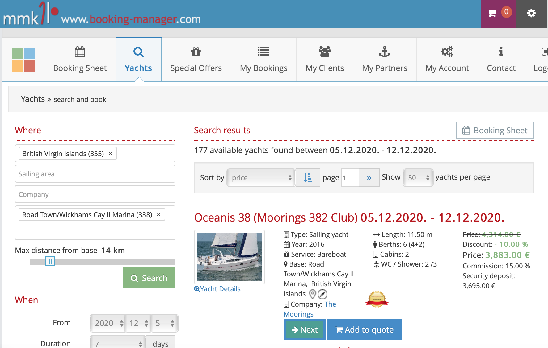
Task: Click the Yachts breadcrumb link
Action: [33, 99]
